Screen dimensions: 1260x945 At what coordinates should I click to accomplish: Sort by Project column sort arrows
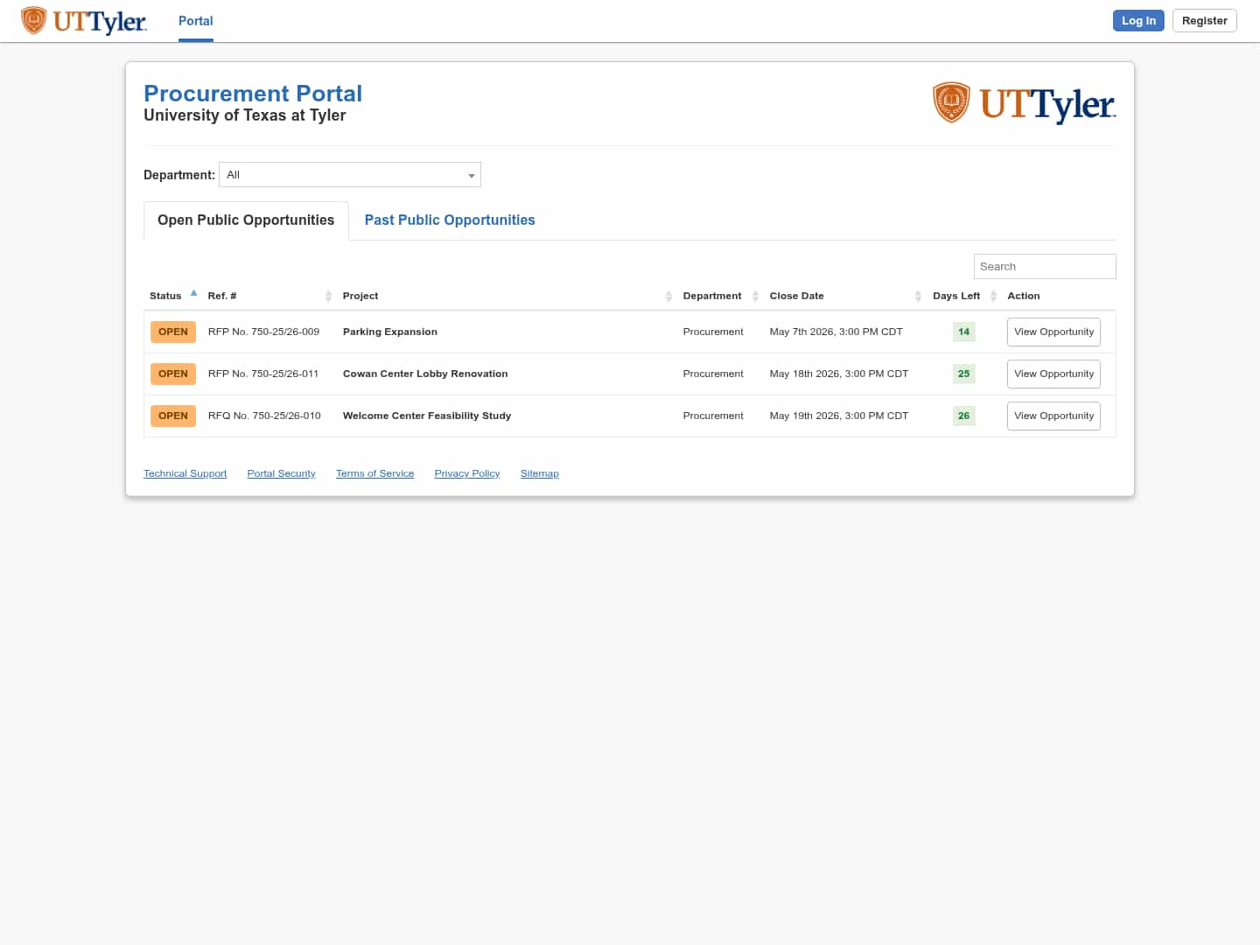click(x=668, y=297)
